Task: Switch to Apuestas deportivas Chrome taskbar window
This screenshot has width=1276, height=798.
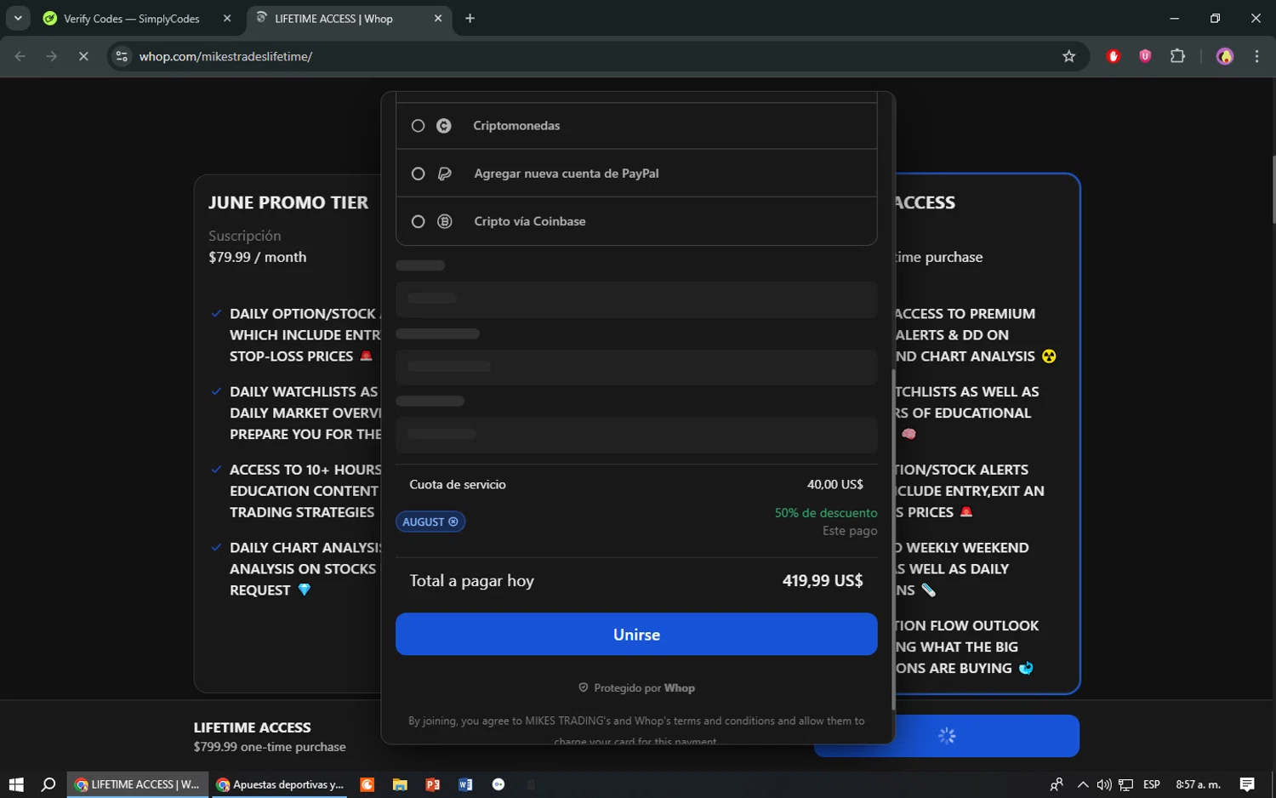Action: [x=280, y=784]
